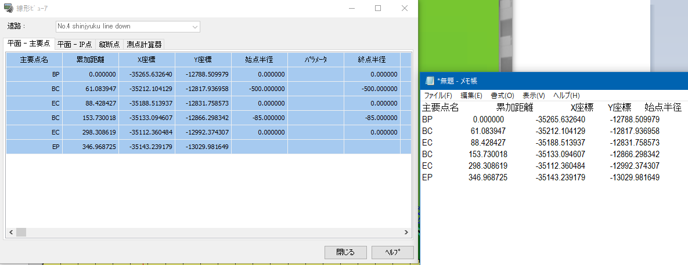Viewport: 688px width, 265px height.
Task: Switch to the 平面 - IP点 tab
Action: coord(74,44)
